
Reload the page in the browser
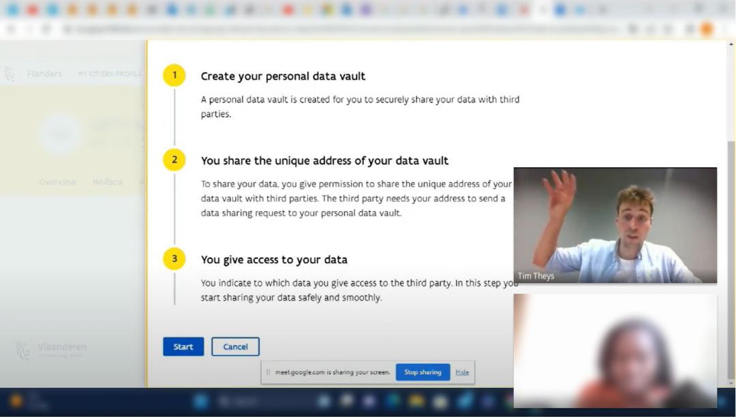coord(46,29)
